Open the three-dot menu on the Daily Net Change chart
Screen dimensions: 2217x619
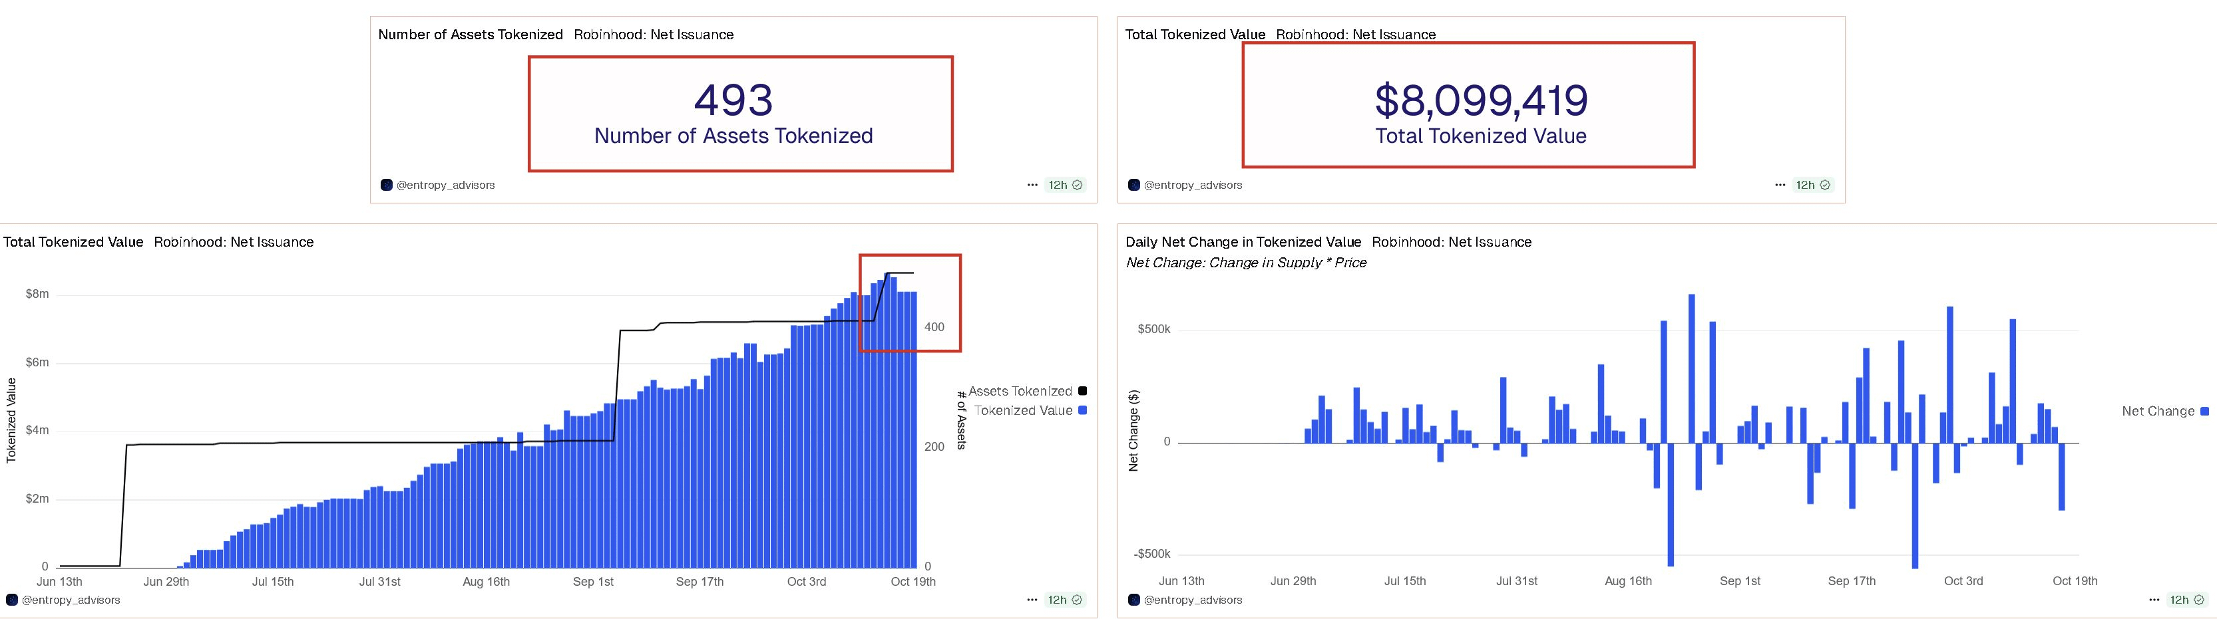pyautogui.click(x=2154, y=600)
